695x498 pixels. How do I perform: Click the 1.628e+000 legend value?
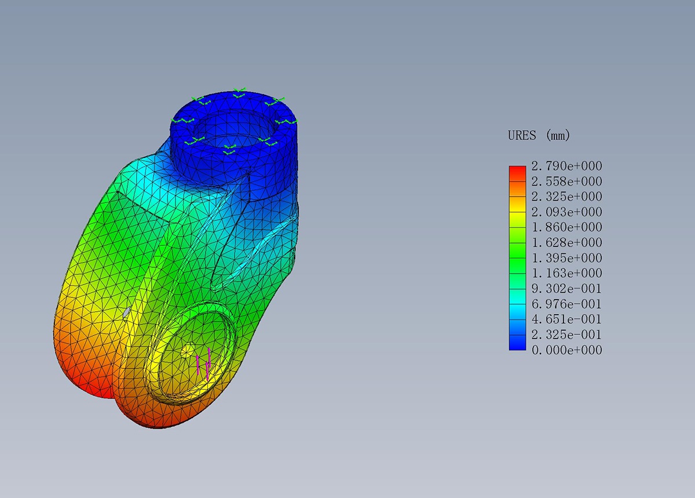coord(566,243)
